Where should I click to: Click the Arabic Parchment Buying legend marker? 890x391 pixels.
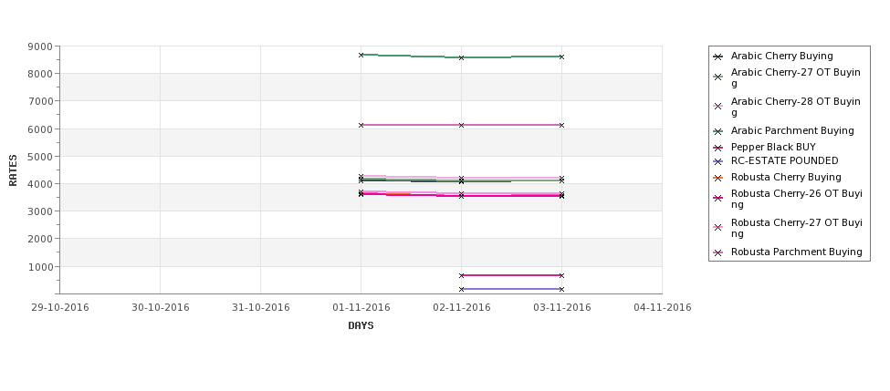[x=718, y=131]
